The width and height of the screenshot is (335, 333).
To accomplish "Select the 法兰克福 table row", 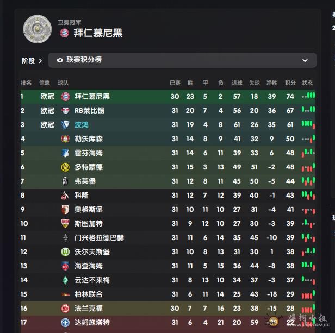I will tap(163, 309).
